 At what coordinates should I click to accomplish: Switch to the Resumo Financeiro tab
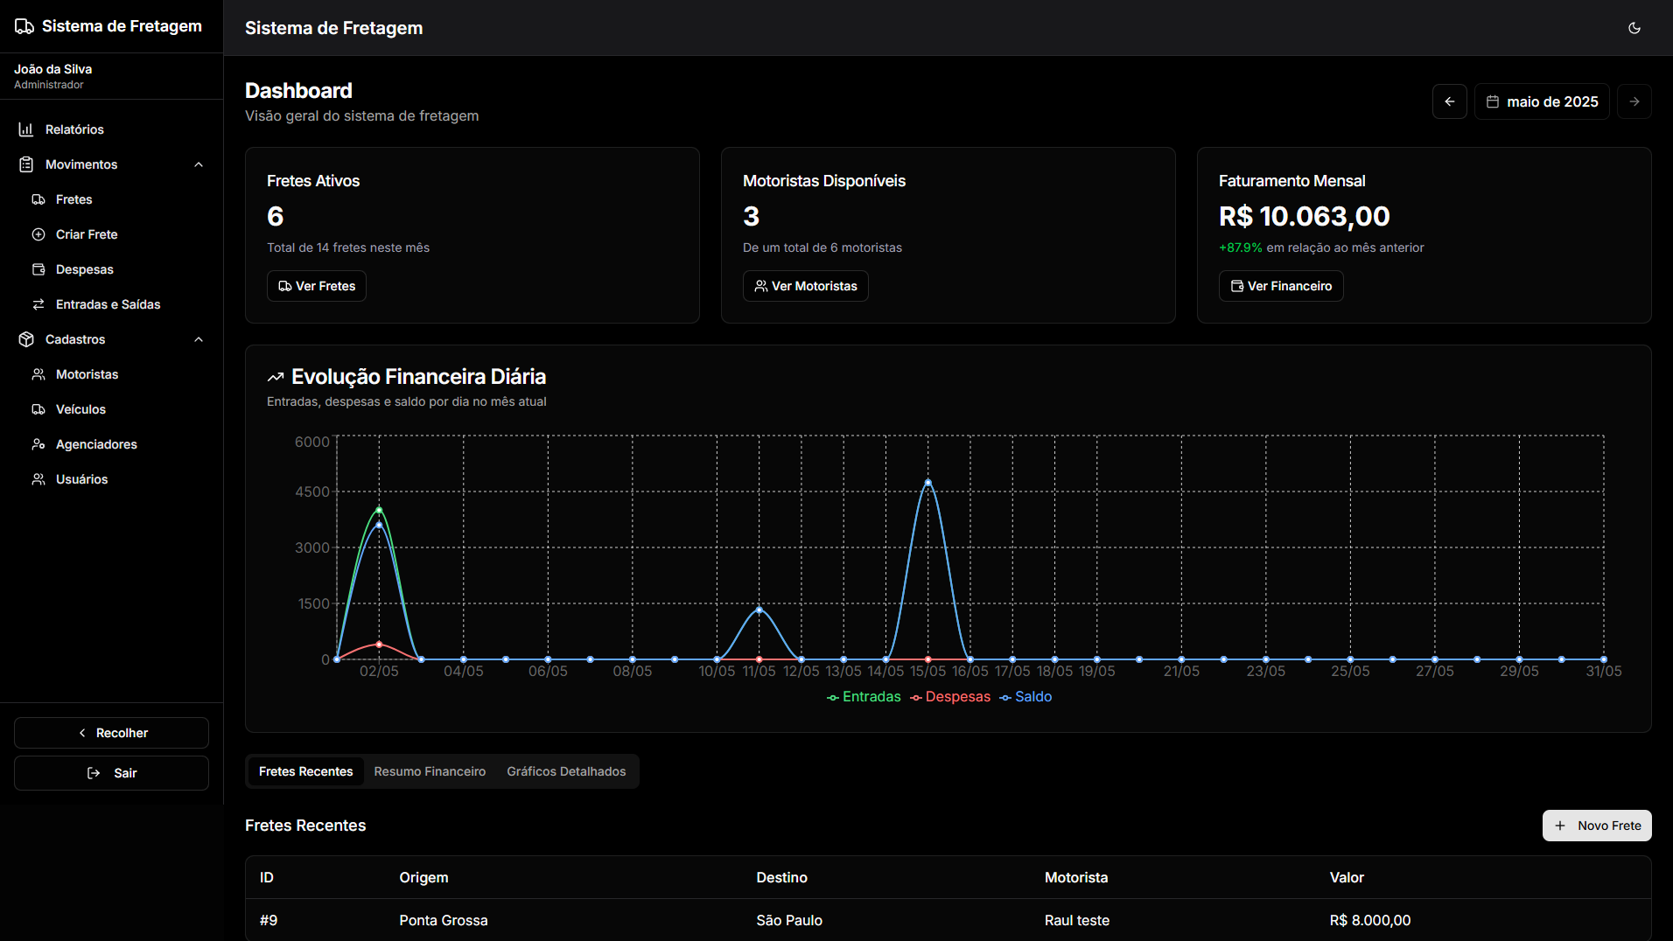coord(430,770)
